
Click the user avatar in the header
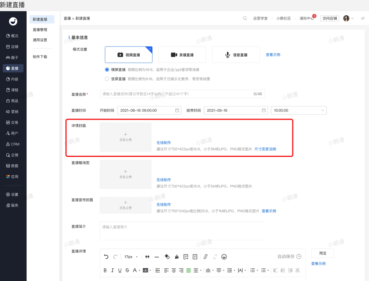(346, 18)
